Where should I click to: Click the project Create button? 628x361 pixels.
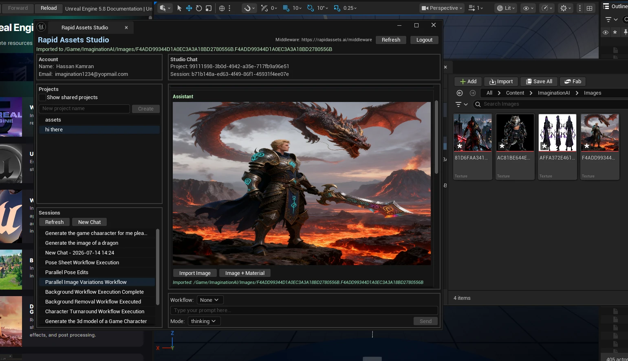point(146,109)
